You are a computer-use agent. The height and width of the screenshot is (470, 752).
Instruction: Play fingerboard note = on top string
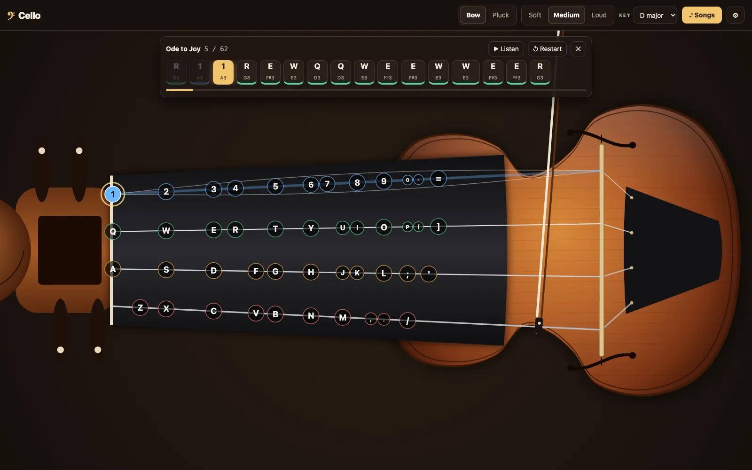pyautogui.click(x=439, y=179)
